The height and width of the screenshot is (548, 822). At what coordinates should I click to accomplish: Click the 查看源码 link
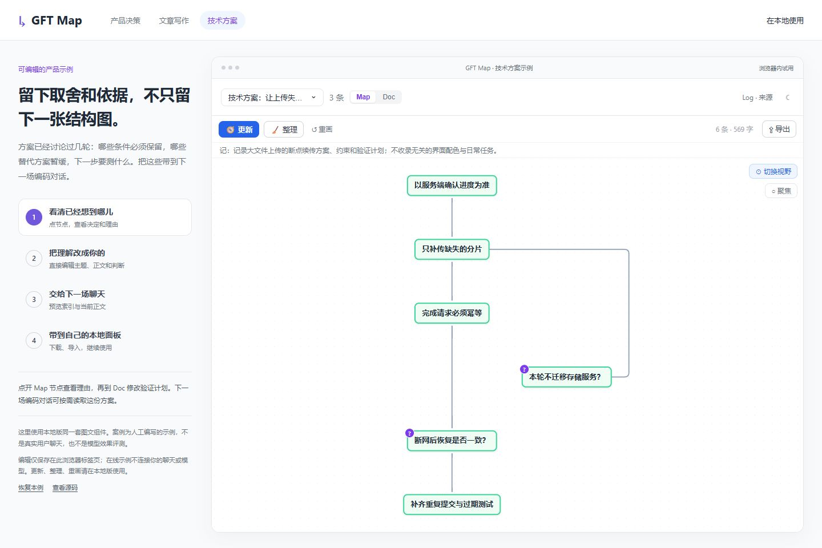click(x=65, y=488)
